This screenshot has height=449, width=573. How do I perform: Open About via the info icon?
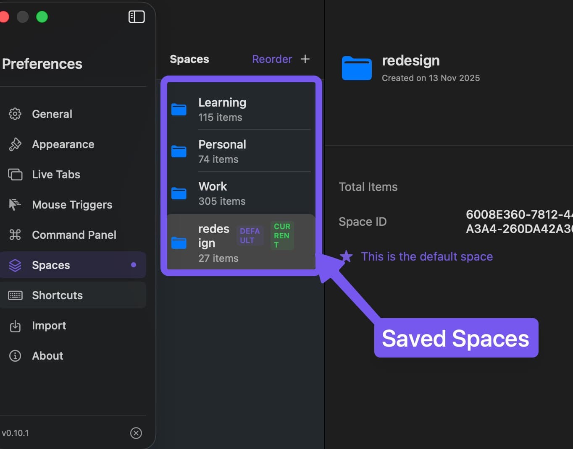[x=15, y=355]
